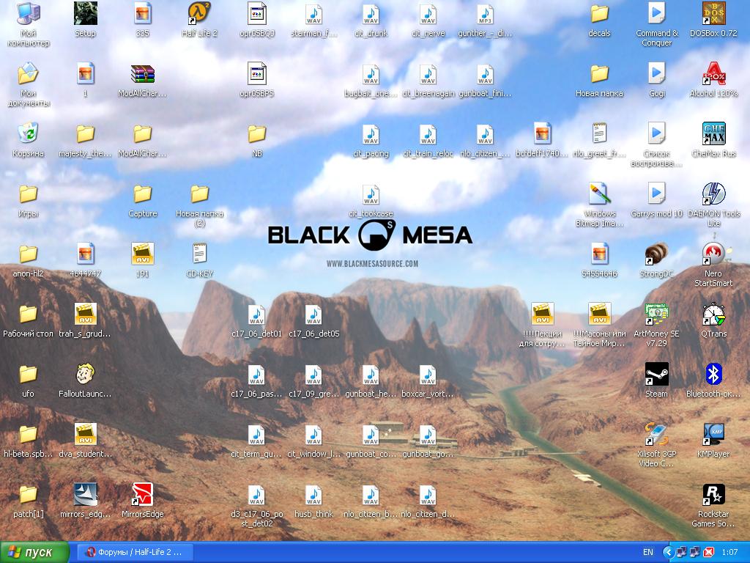
Task: Select the husb_think WAV file
Action: (313, 494)
